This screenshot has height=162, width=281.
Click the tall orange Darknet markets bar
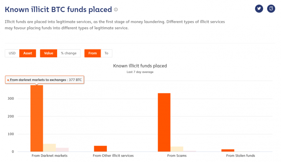coord(37,118)
